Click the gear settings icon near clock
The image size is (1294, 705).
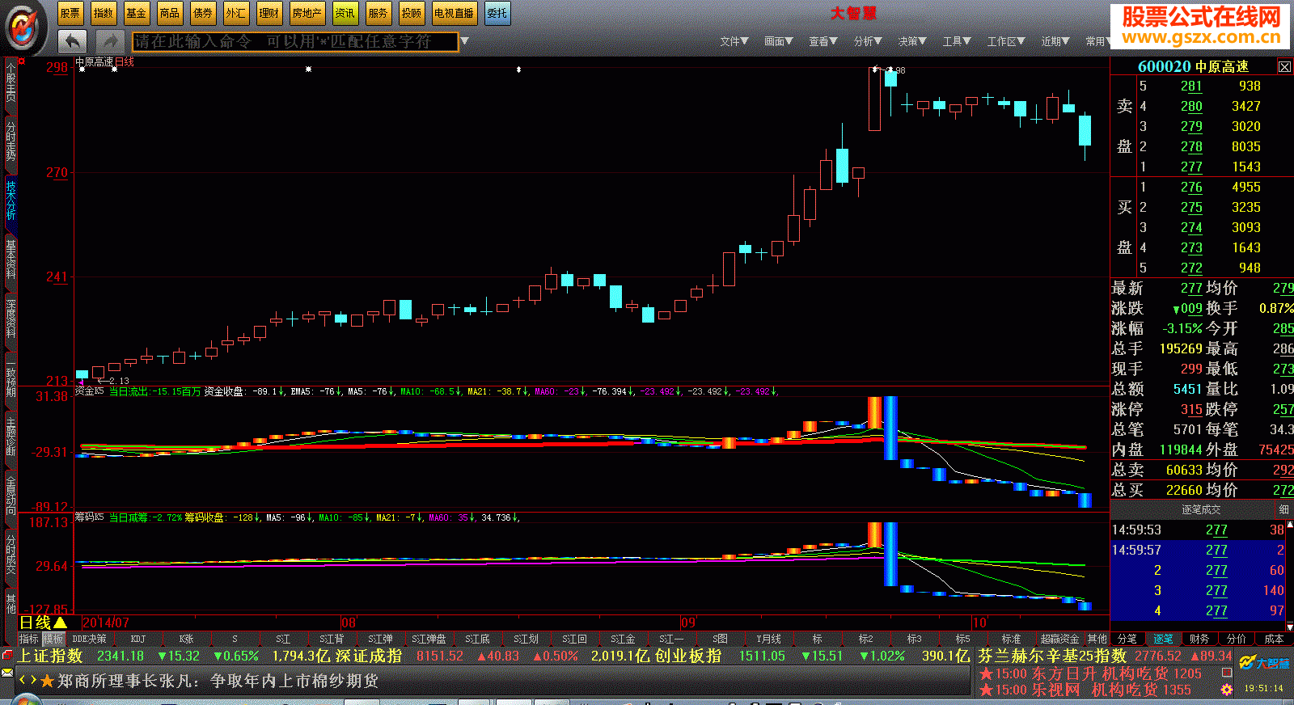[1227, 690]
